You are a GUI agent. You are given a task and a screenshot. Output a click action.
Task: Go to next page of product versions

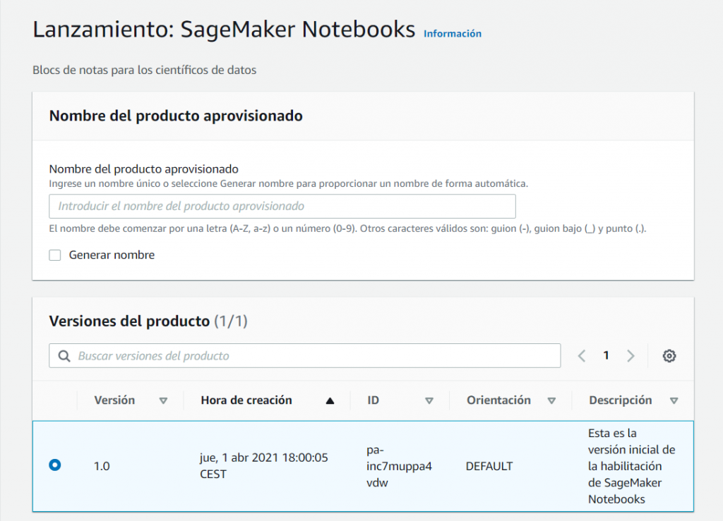[x=631, y=356]
